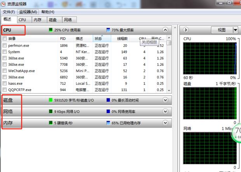241x172 pixels.
Task: Expand the 磁盘 section chevron
Action: pos(166,100)
